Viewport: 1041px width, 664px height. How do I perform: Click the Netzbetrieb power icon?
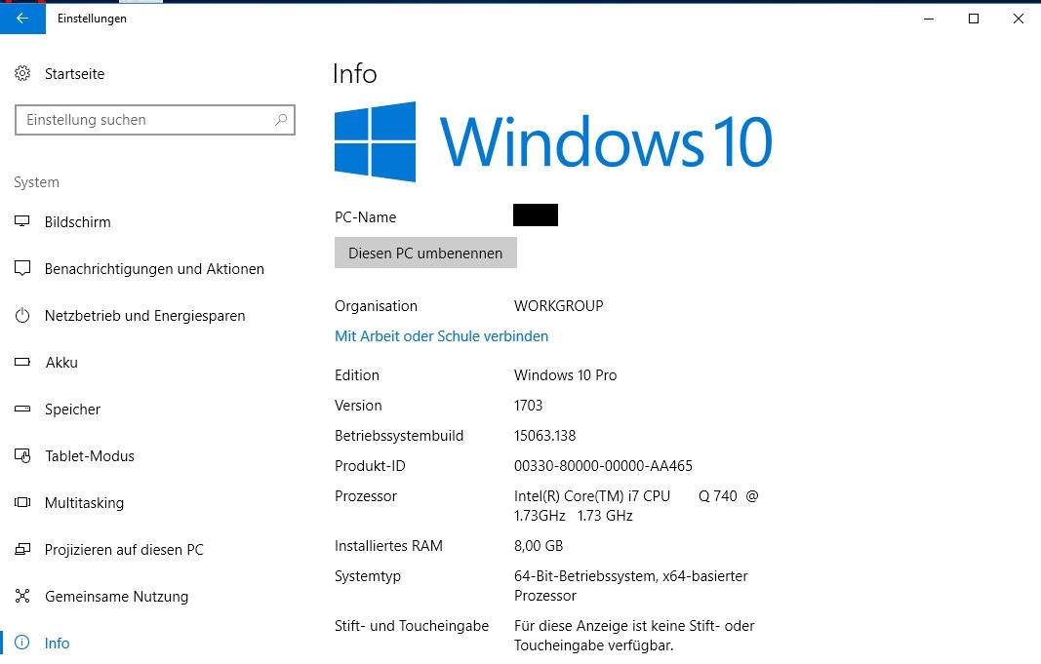click(22, 315)
